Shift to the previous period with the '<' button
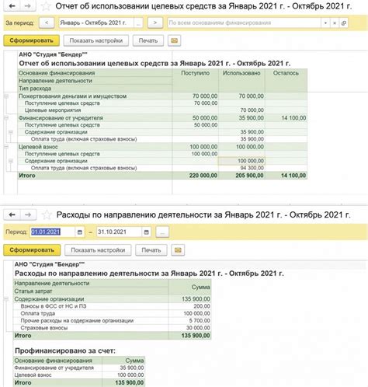Viewport: 368px width, 387px height. click(47, 23)
